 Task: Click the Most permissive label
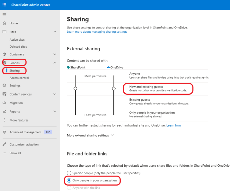(95, 76)
